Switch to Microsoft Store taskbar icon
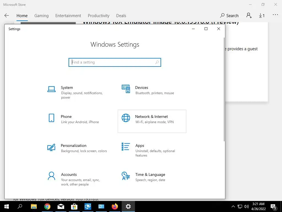This screenshot has height=212, width=282. click(74, 206)
